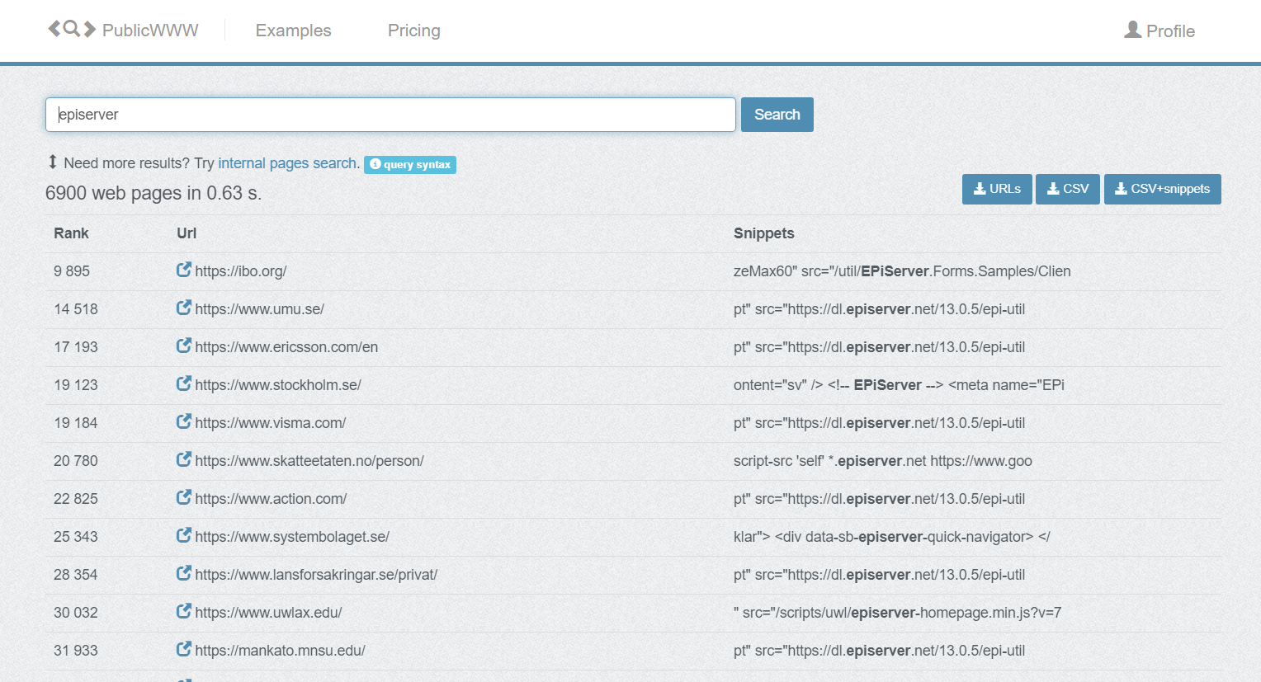Select rank value 19 184
This screenshot has height=682, width=1261.
[x=76, y=423]
